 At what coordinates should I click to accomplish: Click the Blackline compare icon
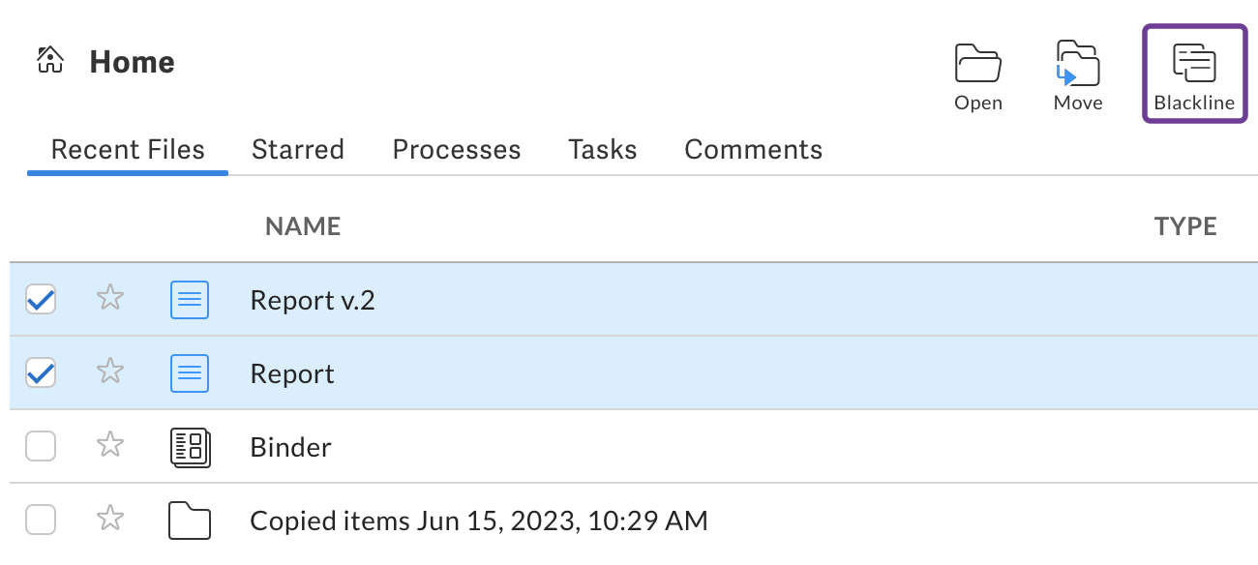(1194, 64)
